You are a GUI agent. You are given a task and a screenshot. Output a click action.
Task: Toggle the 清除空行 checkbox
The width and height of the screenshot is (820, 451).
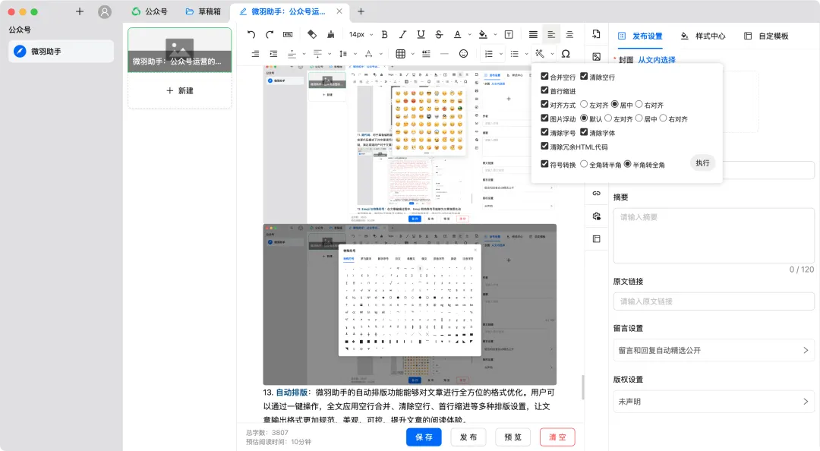pyautogui.click(x=584, y=77)
